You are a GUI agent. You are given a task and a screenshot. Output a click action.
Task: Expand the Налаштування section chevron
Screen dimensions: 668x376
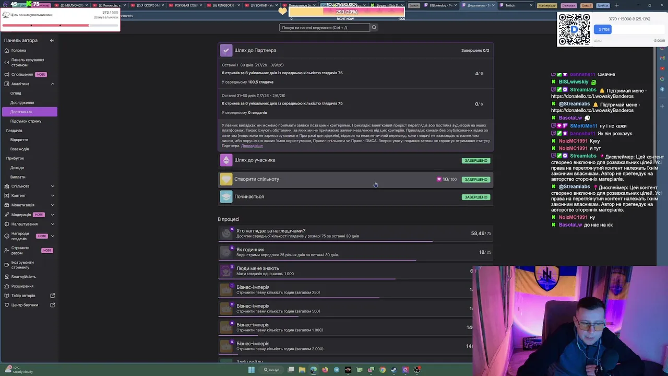pyautogui.click(x=52, y=224)
